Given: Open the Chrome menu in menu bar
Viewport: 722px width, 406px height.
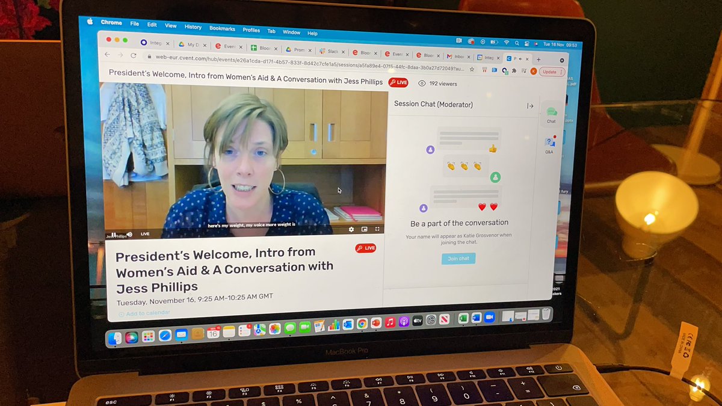Looking at the screenshot, I should pyautogui.click(x=111, y=22).
